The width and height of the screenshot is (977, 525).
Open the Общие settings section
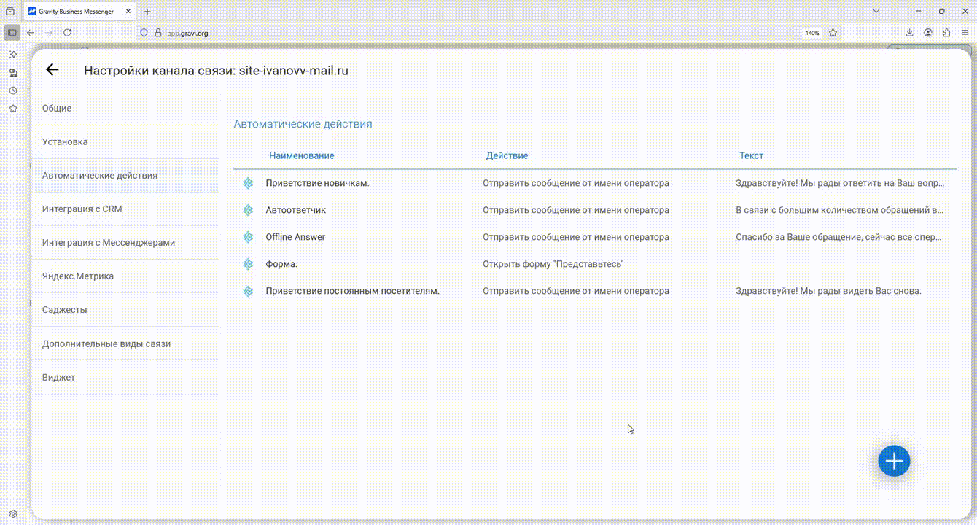click(57, 108)
